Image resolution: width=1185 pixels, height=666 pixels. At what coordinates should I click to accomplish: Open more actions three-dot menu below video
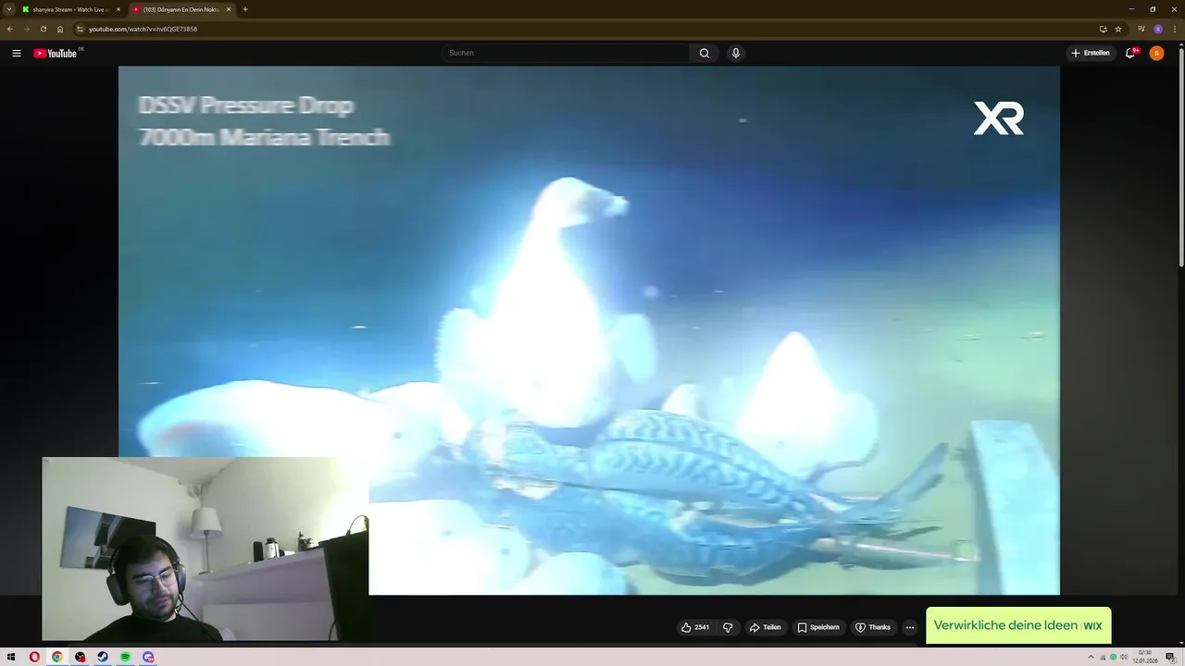[x=910, y=627]
